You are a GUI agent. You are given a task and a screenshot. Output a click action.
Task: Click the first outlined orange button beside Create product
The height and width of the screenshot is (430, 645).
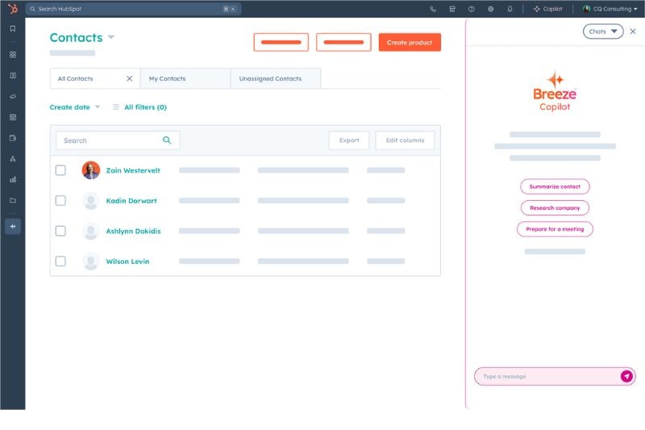(x=281, y=43)
